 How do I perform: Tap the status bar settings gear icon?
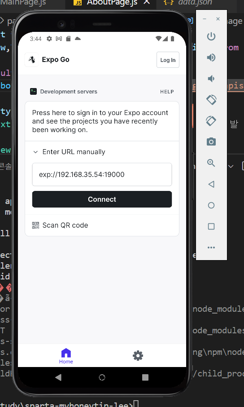49,39
